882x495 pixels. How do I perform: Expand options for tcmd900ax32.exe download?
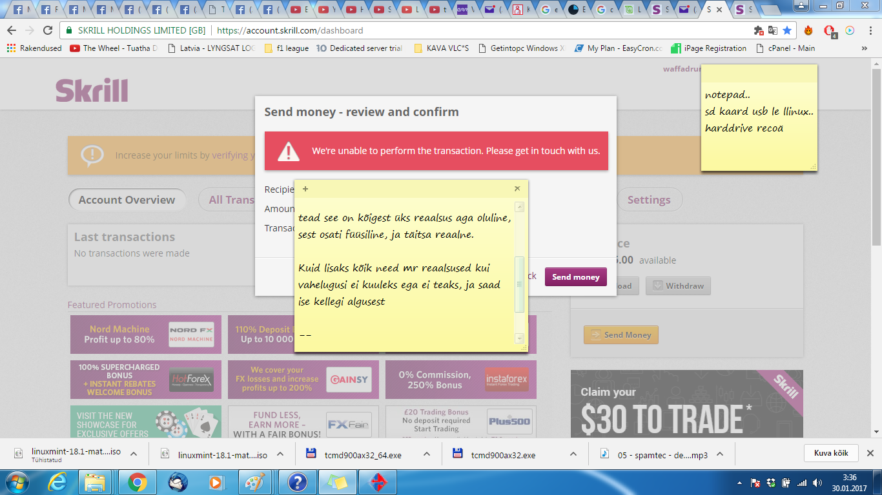pyautogui.click(x=573, y=454)
